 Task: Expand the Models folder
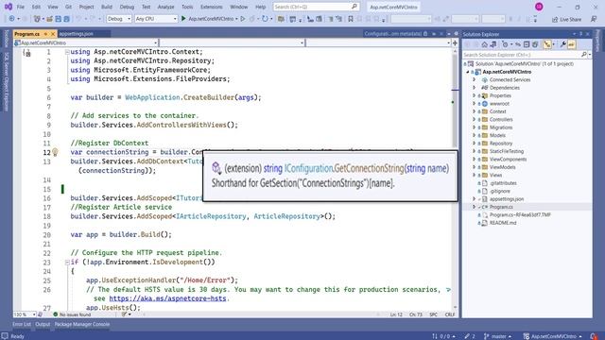tap(475, 135)
